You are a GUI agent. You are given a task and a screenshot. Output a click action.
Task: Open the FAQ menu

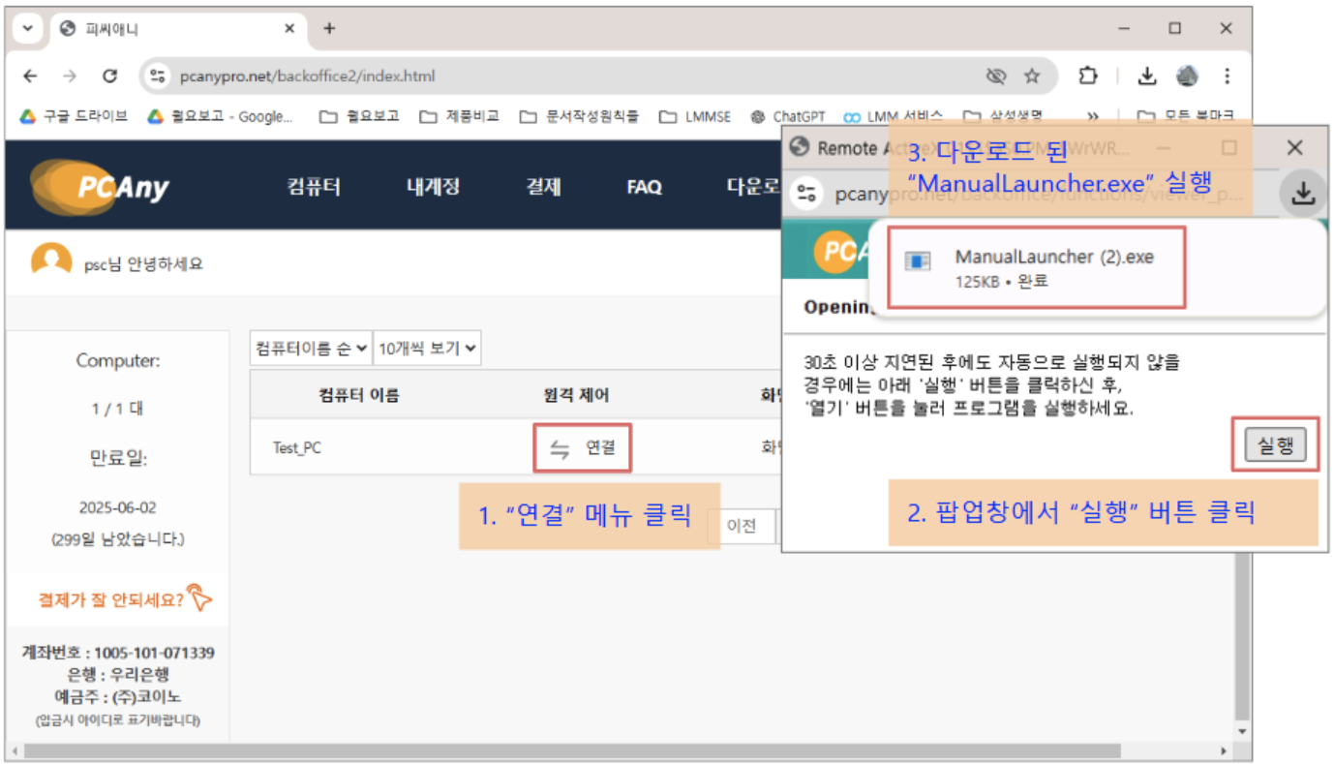[x=644, y=187]
